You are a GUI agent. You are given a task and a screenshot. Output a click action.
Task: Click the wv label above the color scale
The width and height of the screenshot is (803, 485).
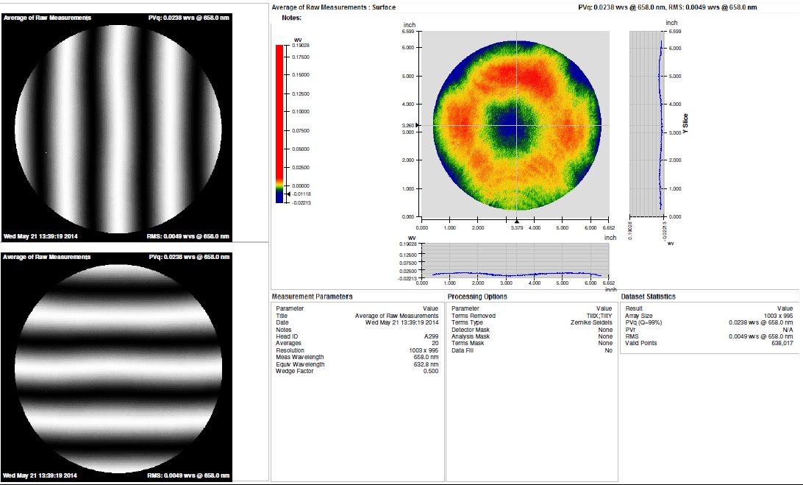[x=296, y=40]
